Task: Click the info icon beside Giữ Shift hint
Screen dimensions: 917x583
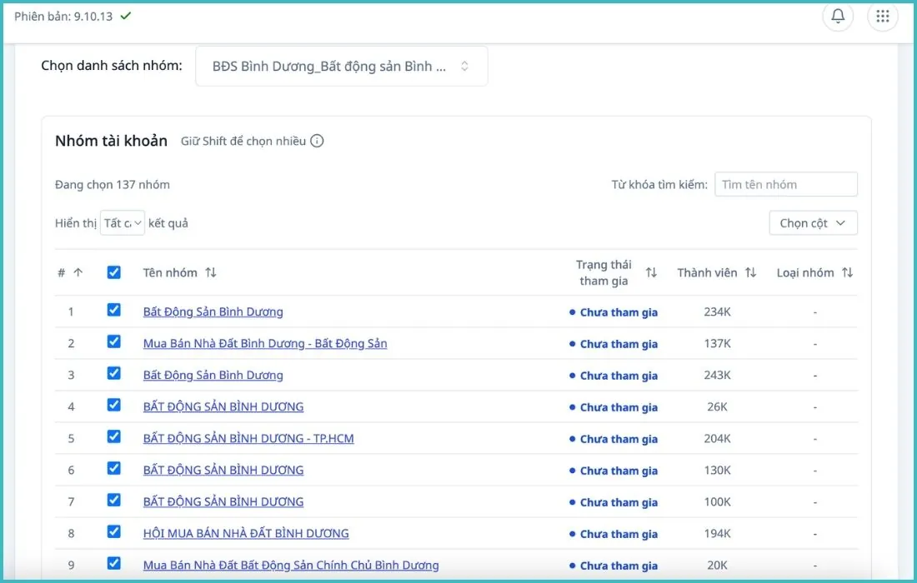Action: [317, 141]
